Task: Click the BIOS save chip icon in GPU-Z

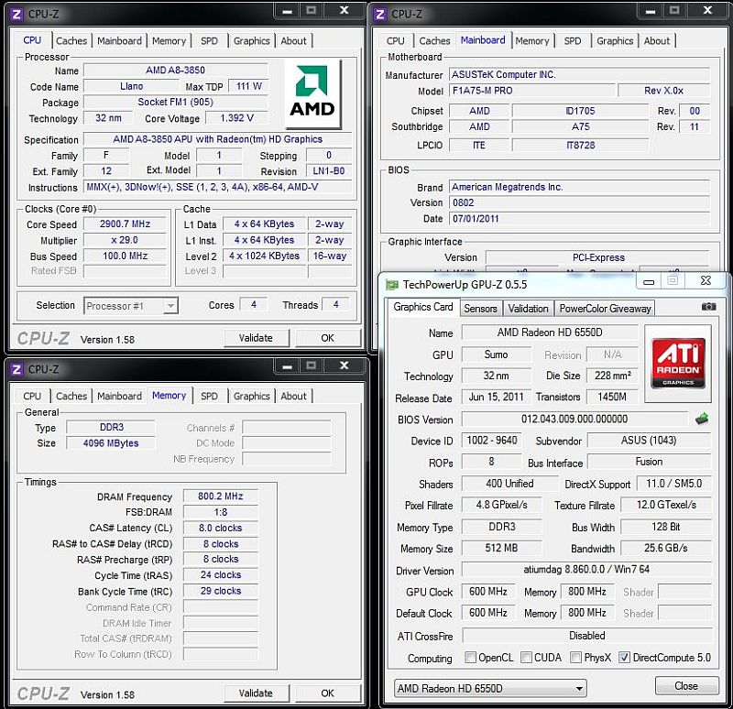Action: coord(702,419)
